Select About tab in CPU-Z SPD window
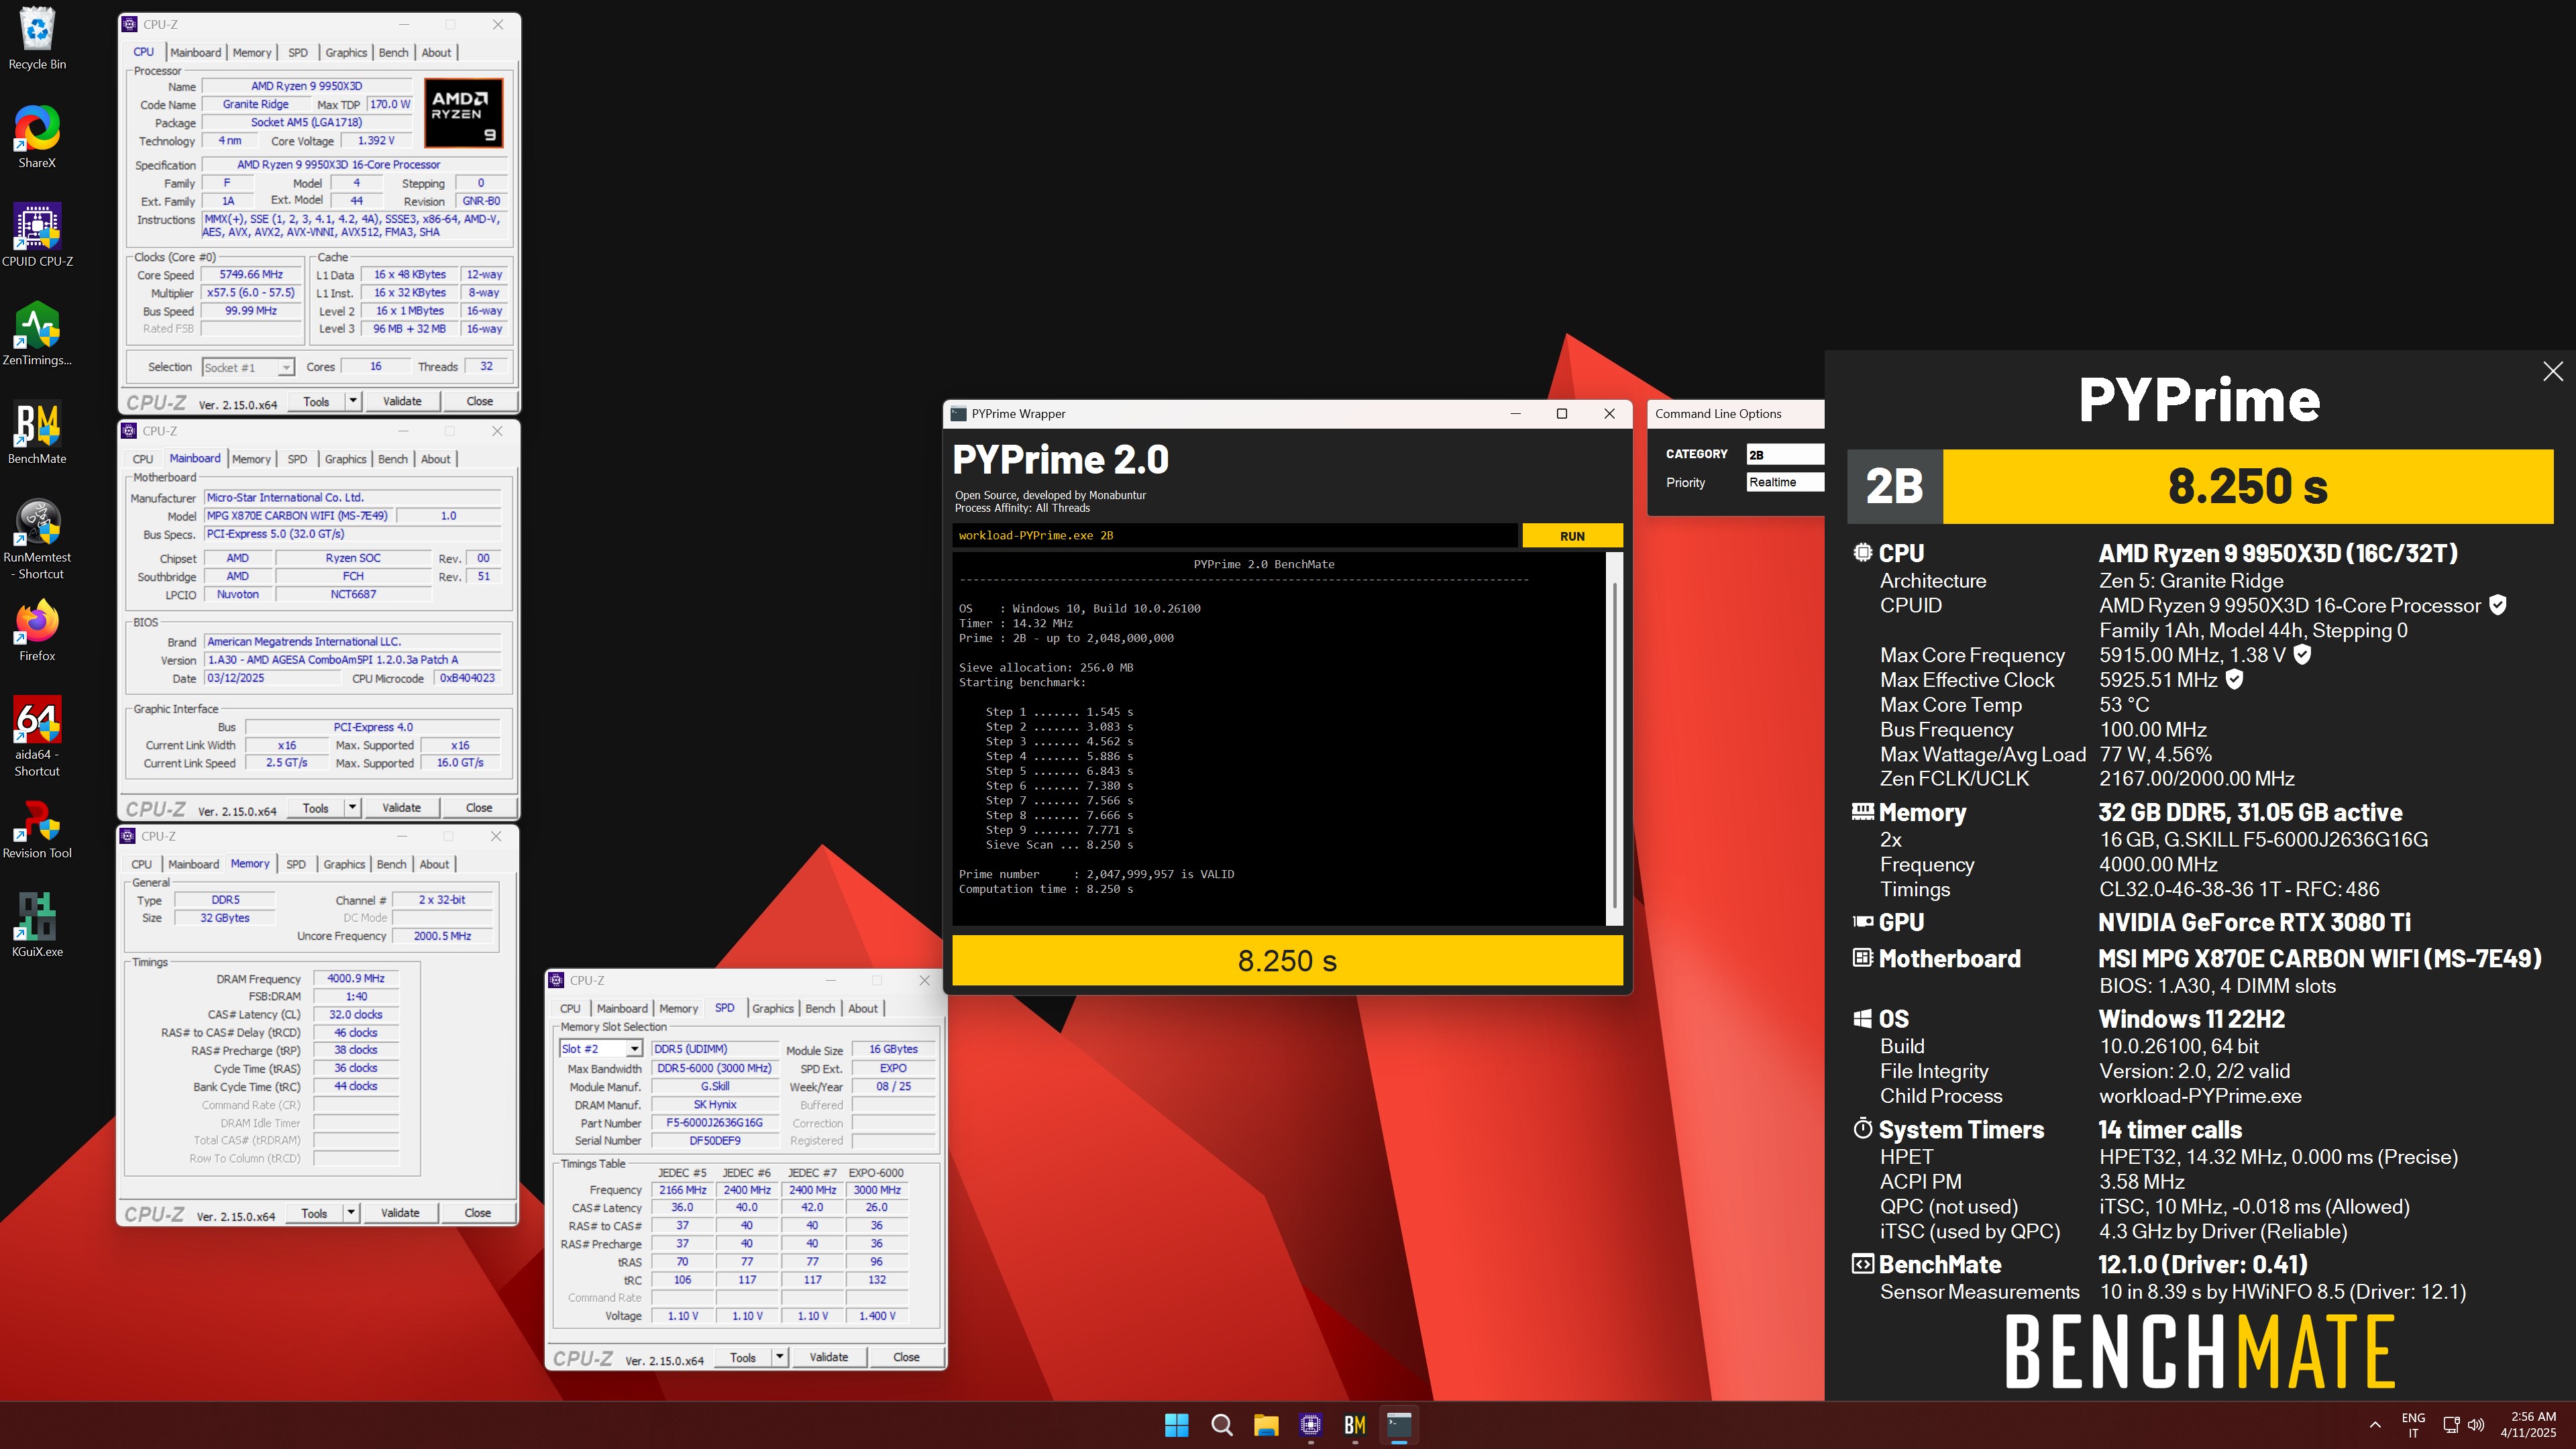This screenshot has height=1449, width=2576. click(863, 1008)
